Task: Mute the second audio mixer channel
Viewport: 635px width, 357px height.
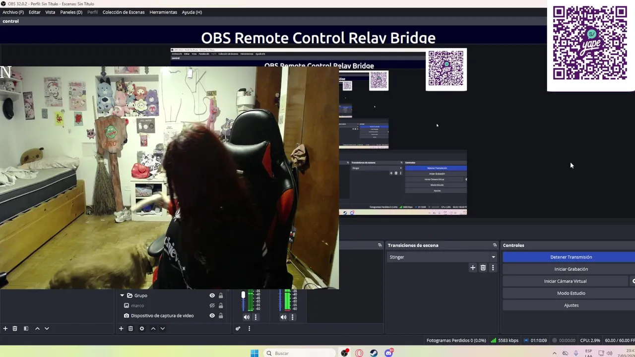Action: 283,317
